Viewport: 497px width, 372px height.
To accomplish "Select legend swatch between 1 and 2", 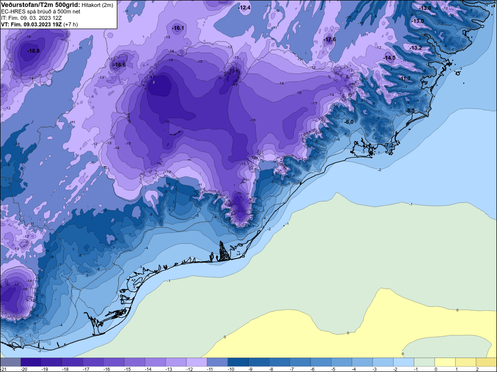I will 466,362.
